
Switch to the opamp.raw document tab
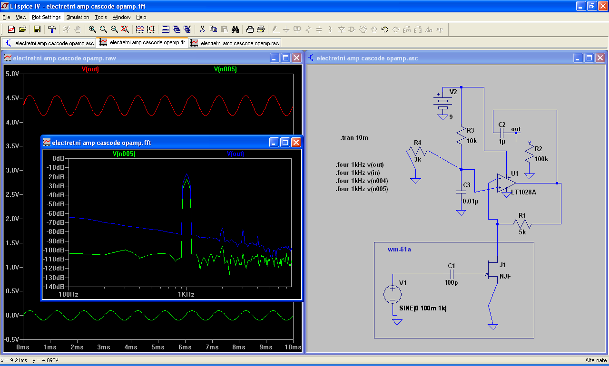(236, 43)
